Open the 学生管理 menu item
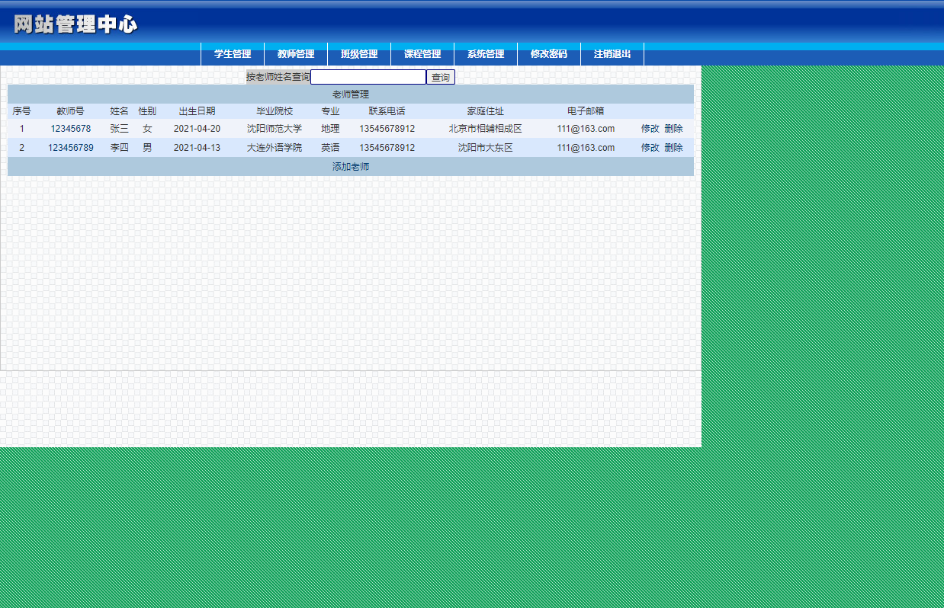The height and width of the screenshot is (608, 944). 232,54
